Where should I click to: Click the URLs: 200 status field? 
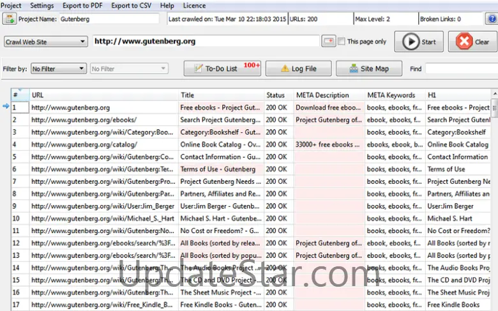point(321,19)
